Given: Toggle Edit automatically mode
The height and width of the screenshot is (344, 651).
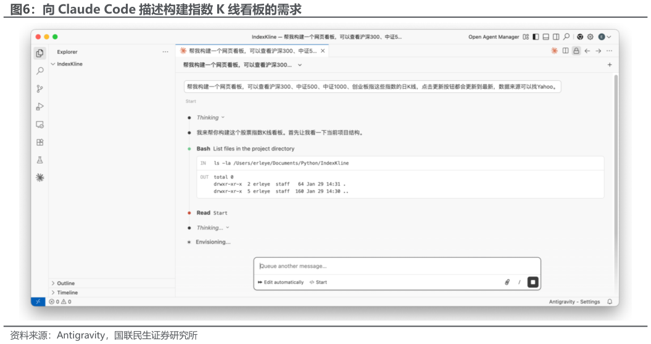Looking at the screenshot, I should tap(281, 282).
